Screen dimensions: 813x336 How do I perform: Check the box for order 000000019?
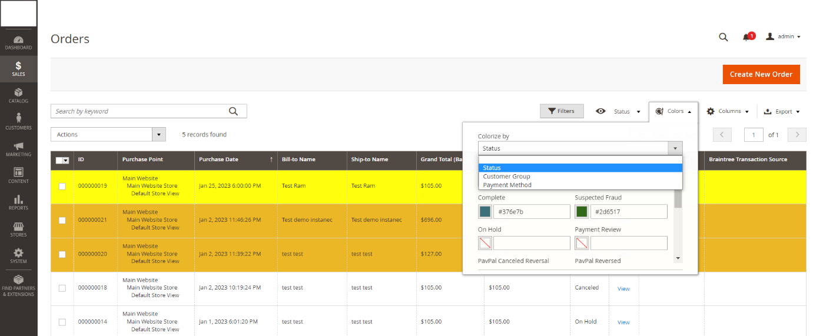pos(62,187)
